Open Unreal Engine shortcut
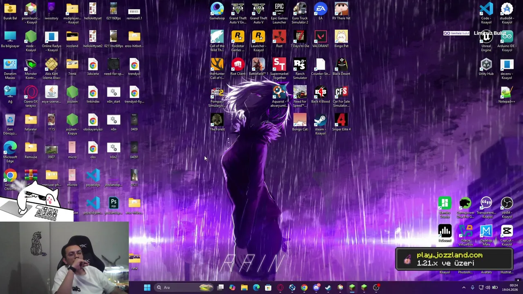 (486, 41)
